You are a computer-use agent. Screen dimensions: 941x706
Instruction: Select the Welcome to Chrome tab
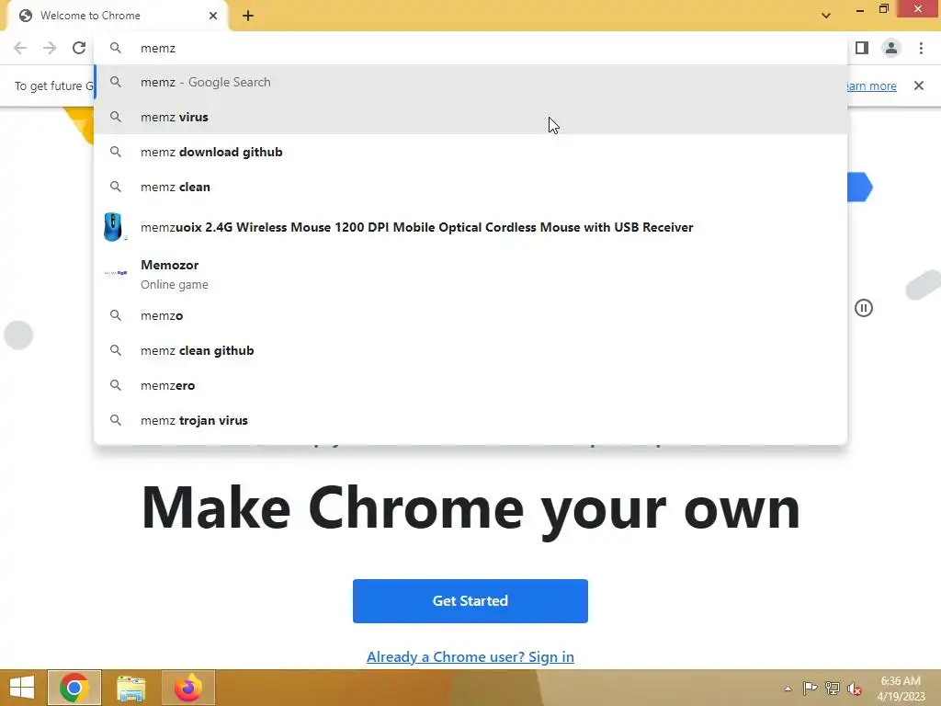117,16
